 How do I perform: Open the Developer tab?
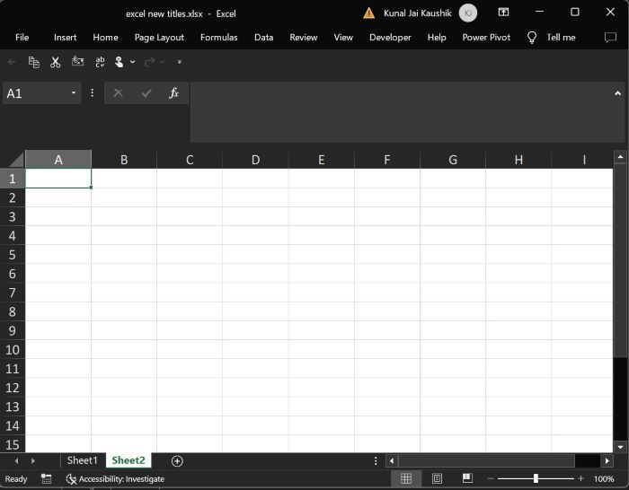click(x=390, y=38)
